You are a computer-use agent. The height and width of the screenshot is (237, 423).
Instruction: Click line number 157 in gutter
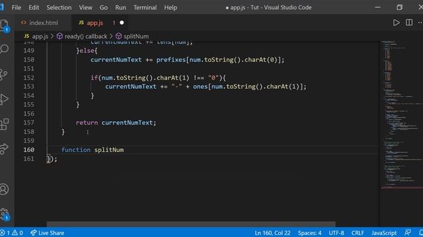coord(28,122)
